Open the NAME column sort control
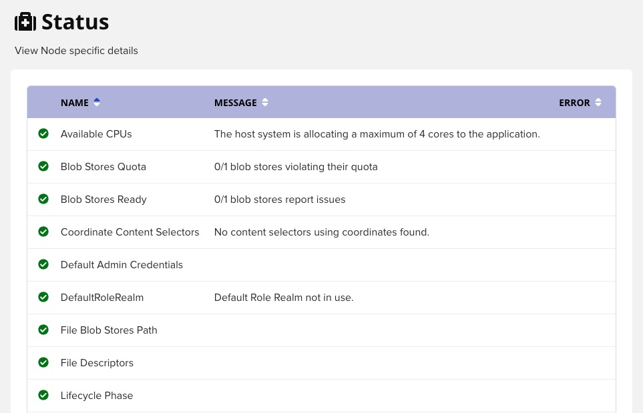This screenshot has width=643, height=413. (x=96, y=101)
